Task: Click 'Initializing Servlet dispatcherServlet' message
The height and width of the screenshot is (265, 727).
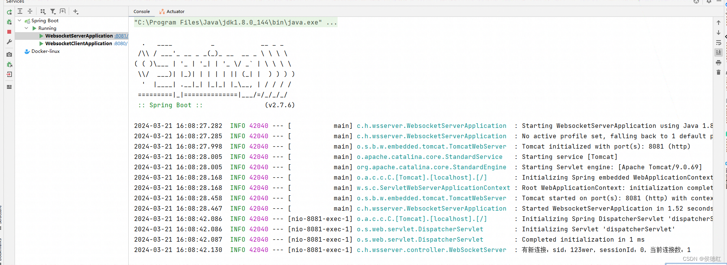Action: [x=598, y=229]
